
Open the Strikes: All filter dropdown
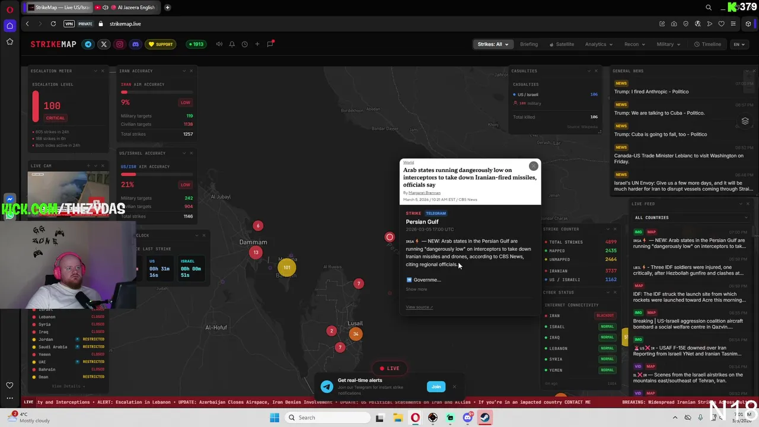[493, 44]
